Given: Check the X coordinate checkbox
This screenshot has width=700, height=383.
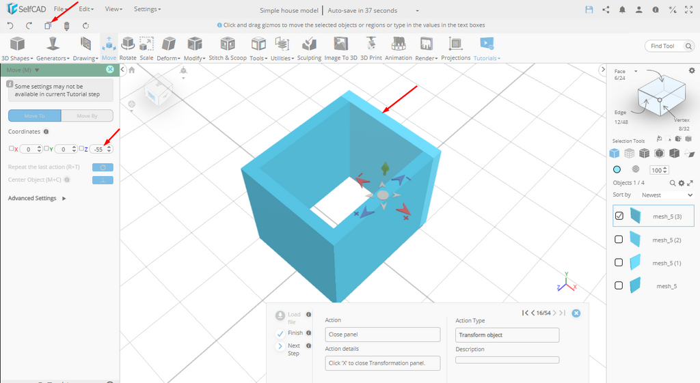Looking at the screenshot, I should [12, 148].
